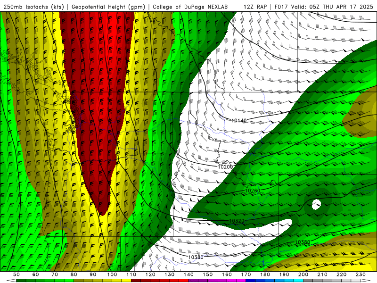Click the 230 value on the color scale
Viewport: 377px width, 283px height.
[361, 275]
